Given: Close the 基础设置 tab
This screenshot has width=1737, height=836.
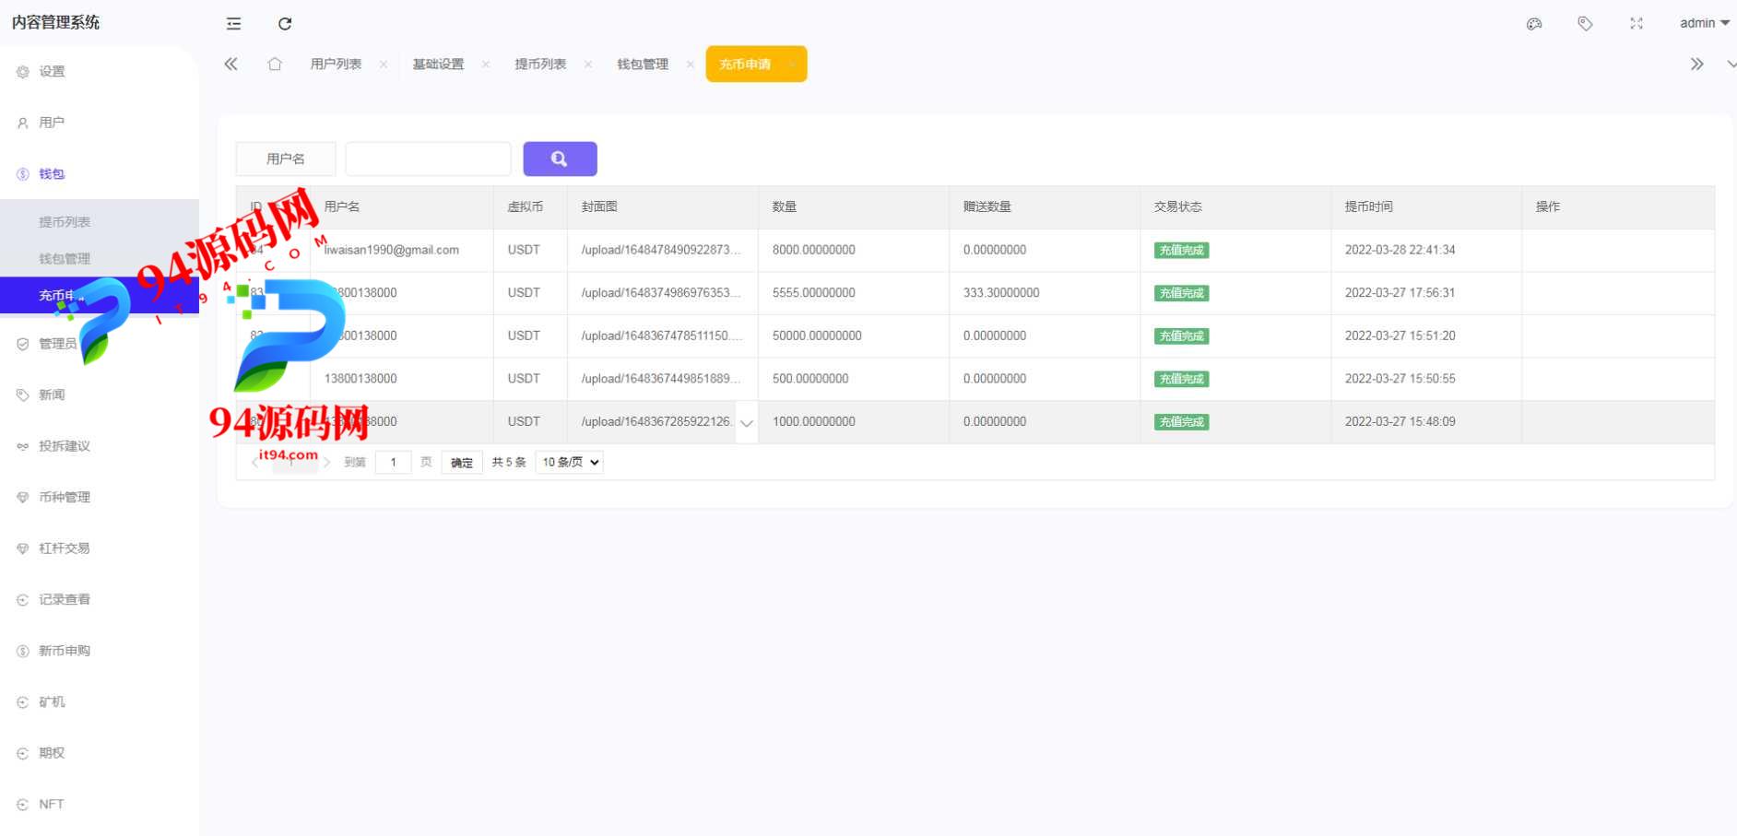Looking at the screenshot, I should [x=486, y=65].
